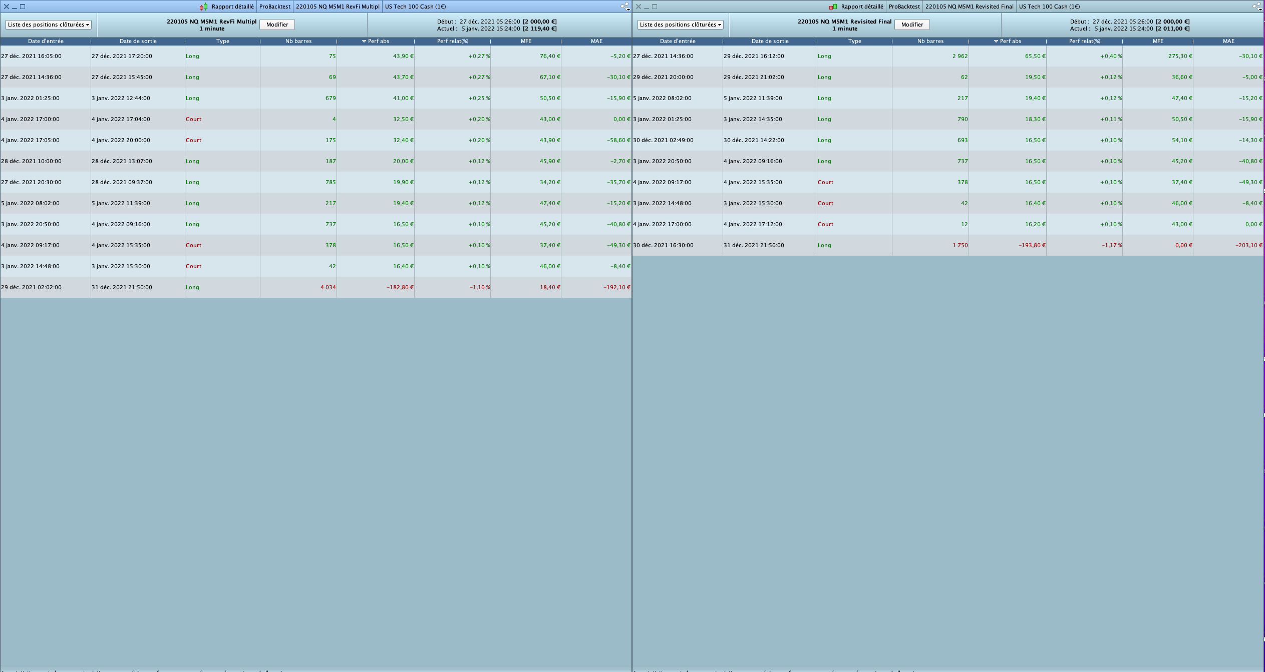Sort right table by MFE column
Screen dimensions: 1265x672
tap(1158, 41)
